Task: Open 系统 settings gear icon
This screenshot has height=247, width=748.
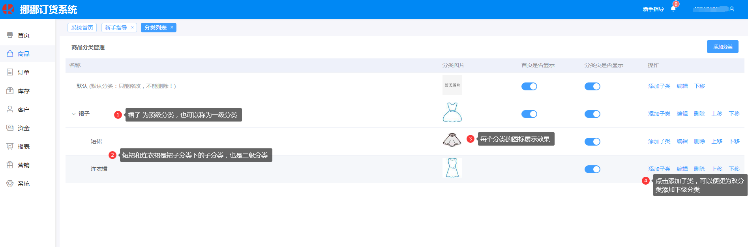Action: tap(10, 183)
